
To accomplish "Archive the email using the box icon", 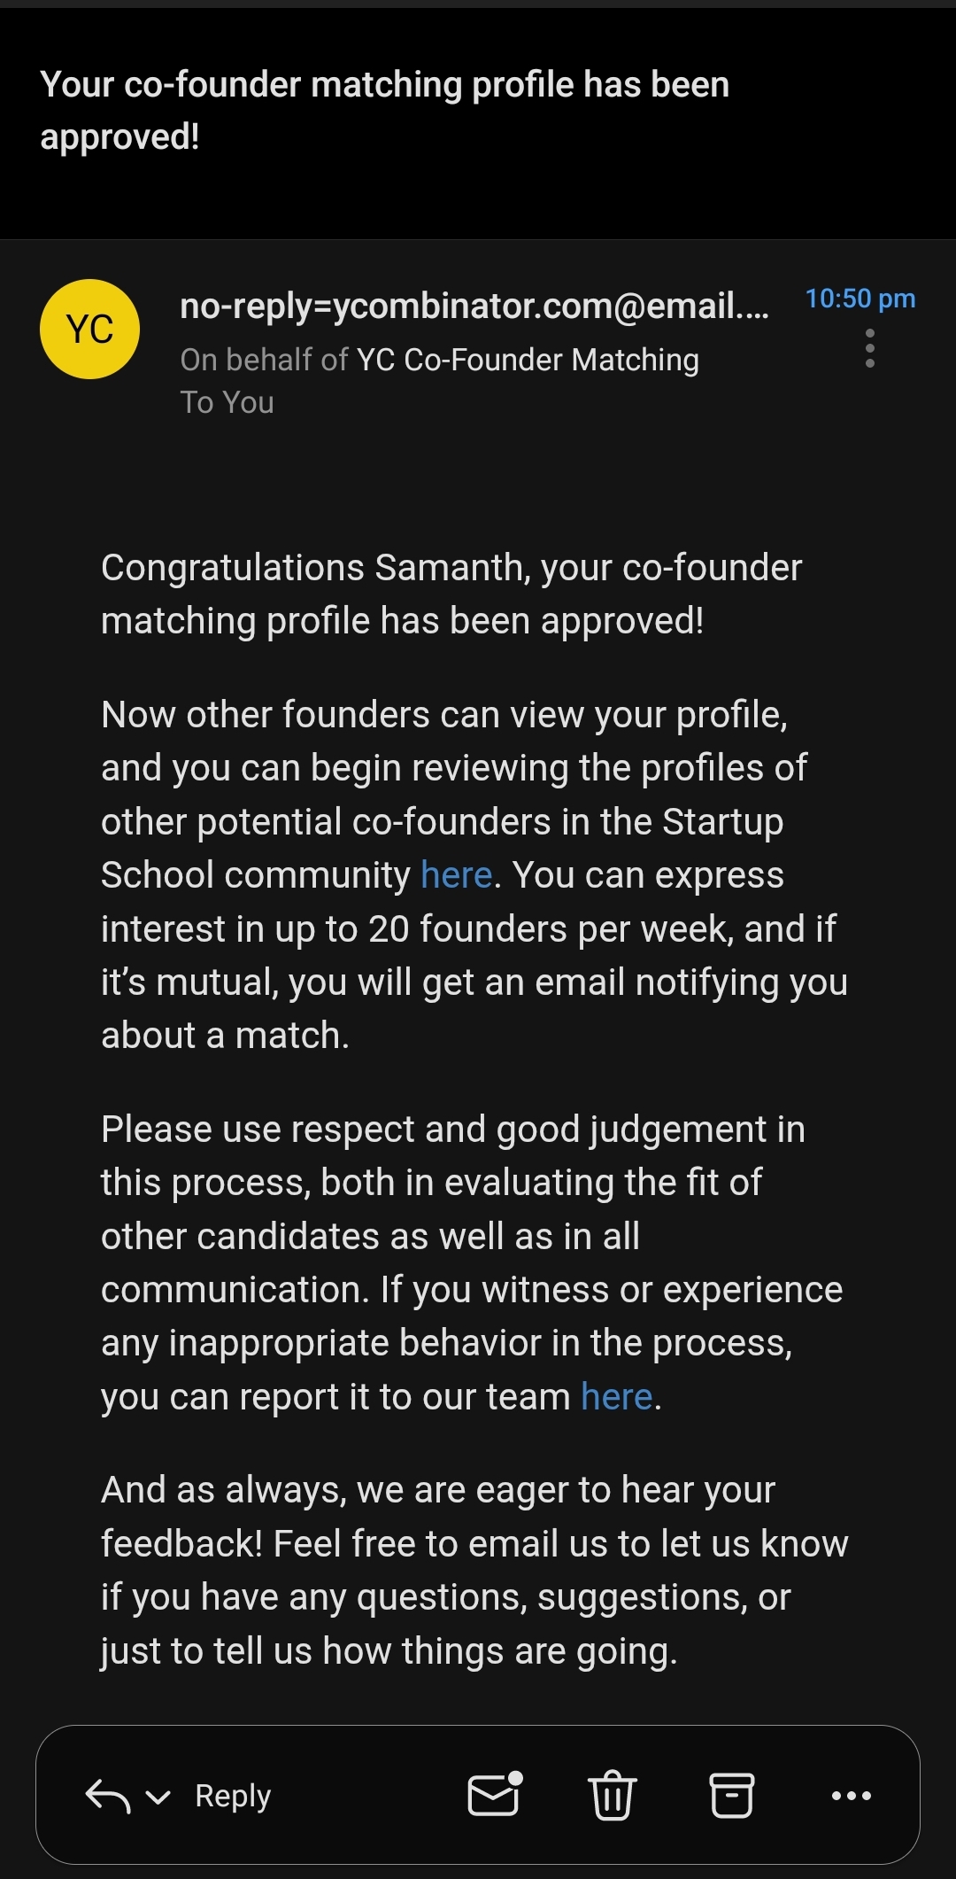I will [x=732, y=1796].
